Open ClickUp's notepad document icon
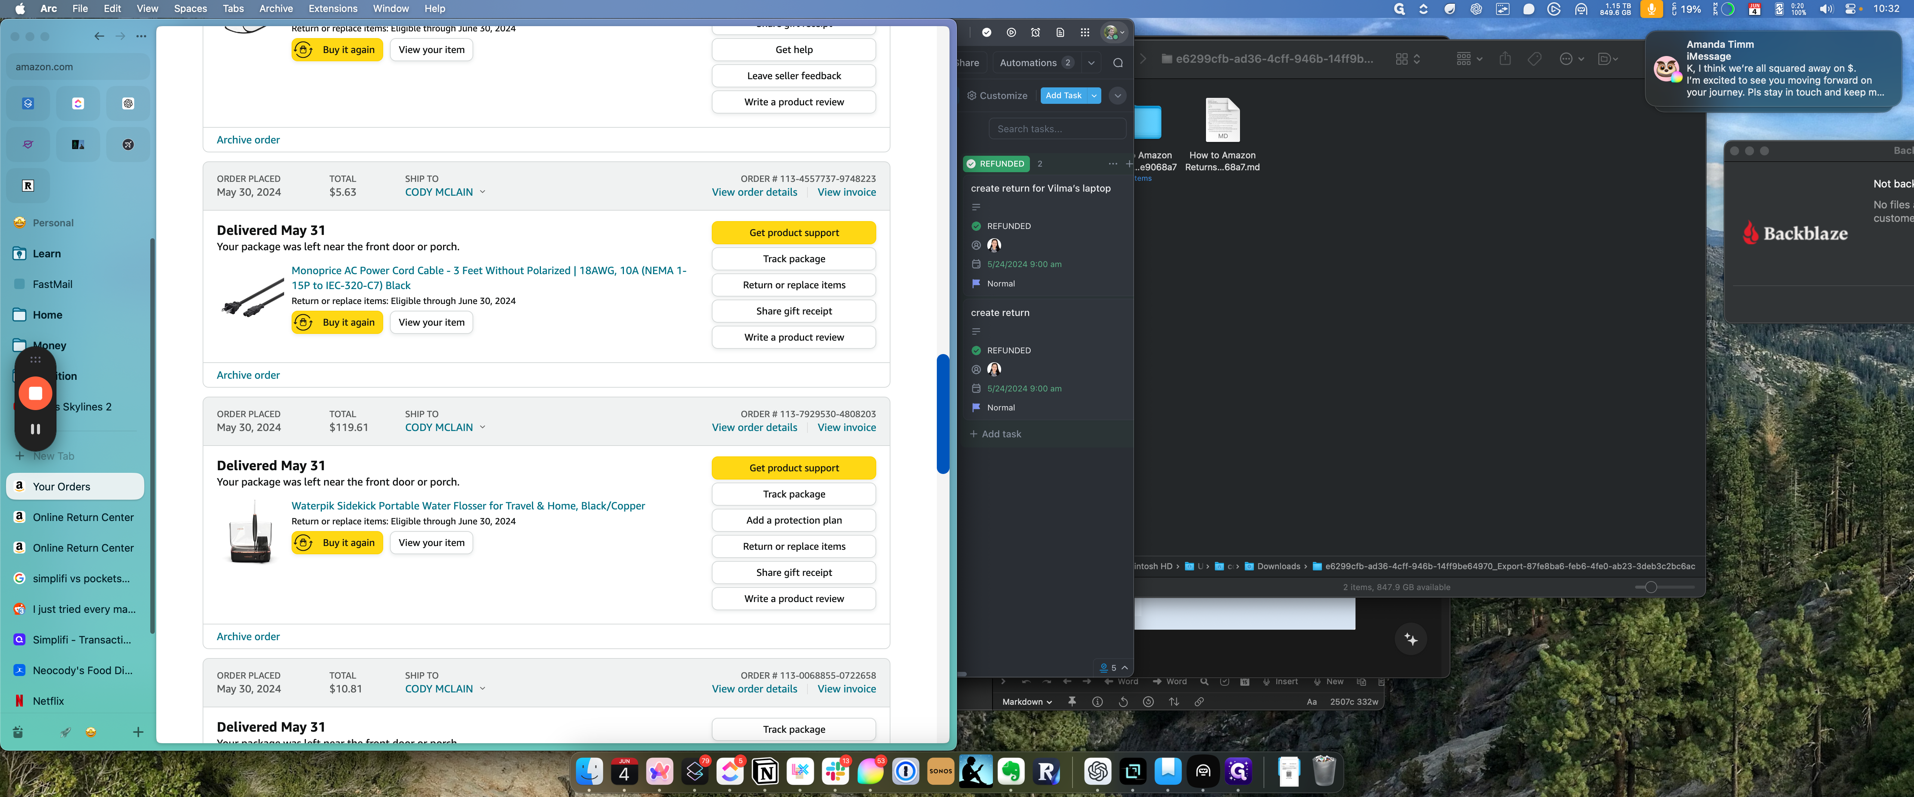Image resolution: width=1914 pixels, height=797 pixels. click(x=1060, y=32)
